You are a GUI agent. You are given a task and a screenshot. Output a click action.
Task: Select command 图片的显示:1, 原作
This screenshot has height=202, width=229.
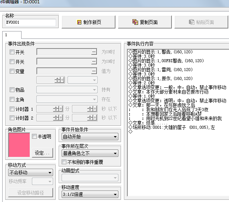(160, 78)
